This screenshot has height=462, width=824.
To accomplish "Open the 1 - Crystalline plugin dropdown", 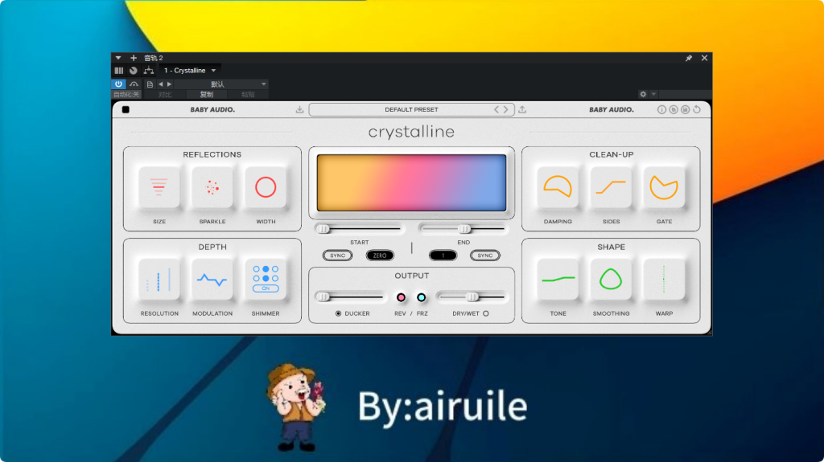I will click(189, 71).
